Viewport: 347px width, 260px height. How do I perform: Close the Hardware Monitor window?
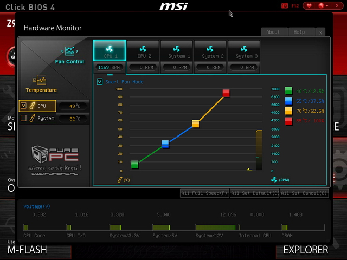tap(320, 32)
